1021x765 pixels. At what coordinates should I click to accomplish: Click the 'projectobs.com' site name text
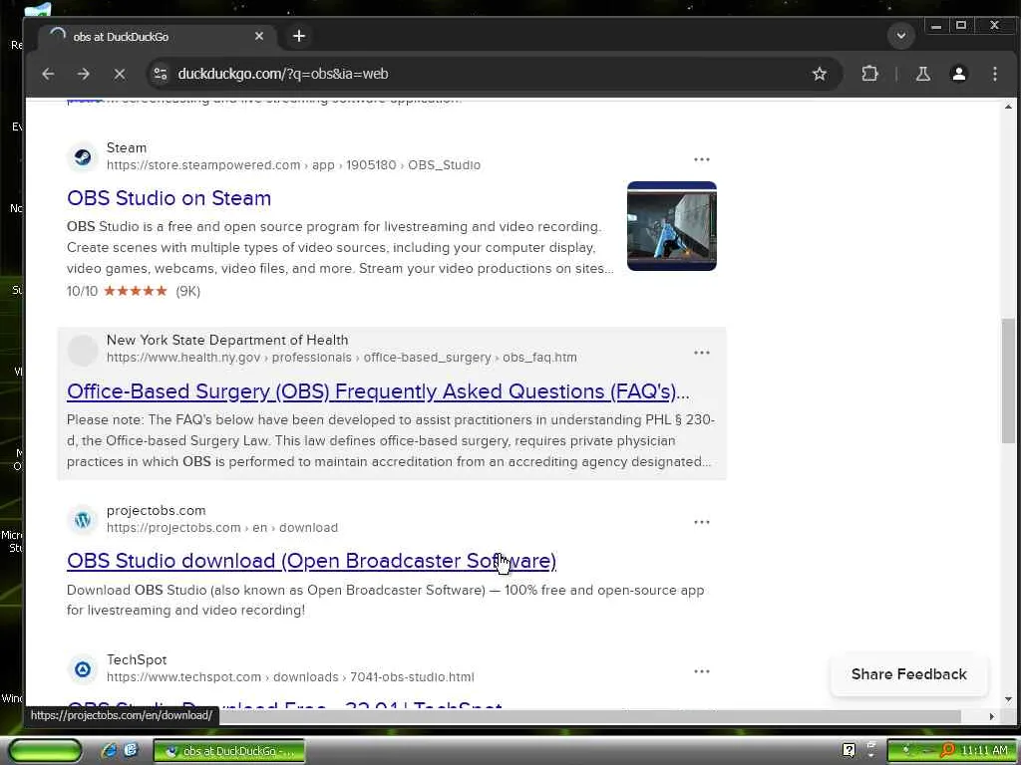point(157,511)
